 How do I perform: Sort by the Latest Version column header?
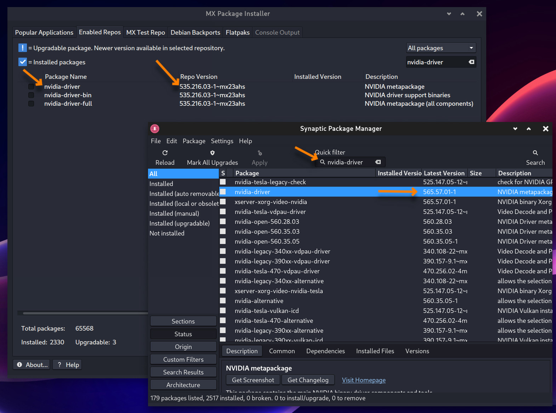click(444, 173)
